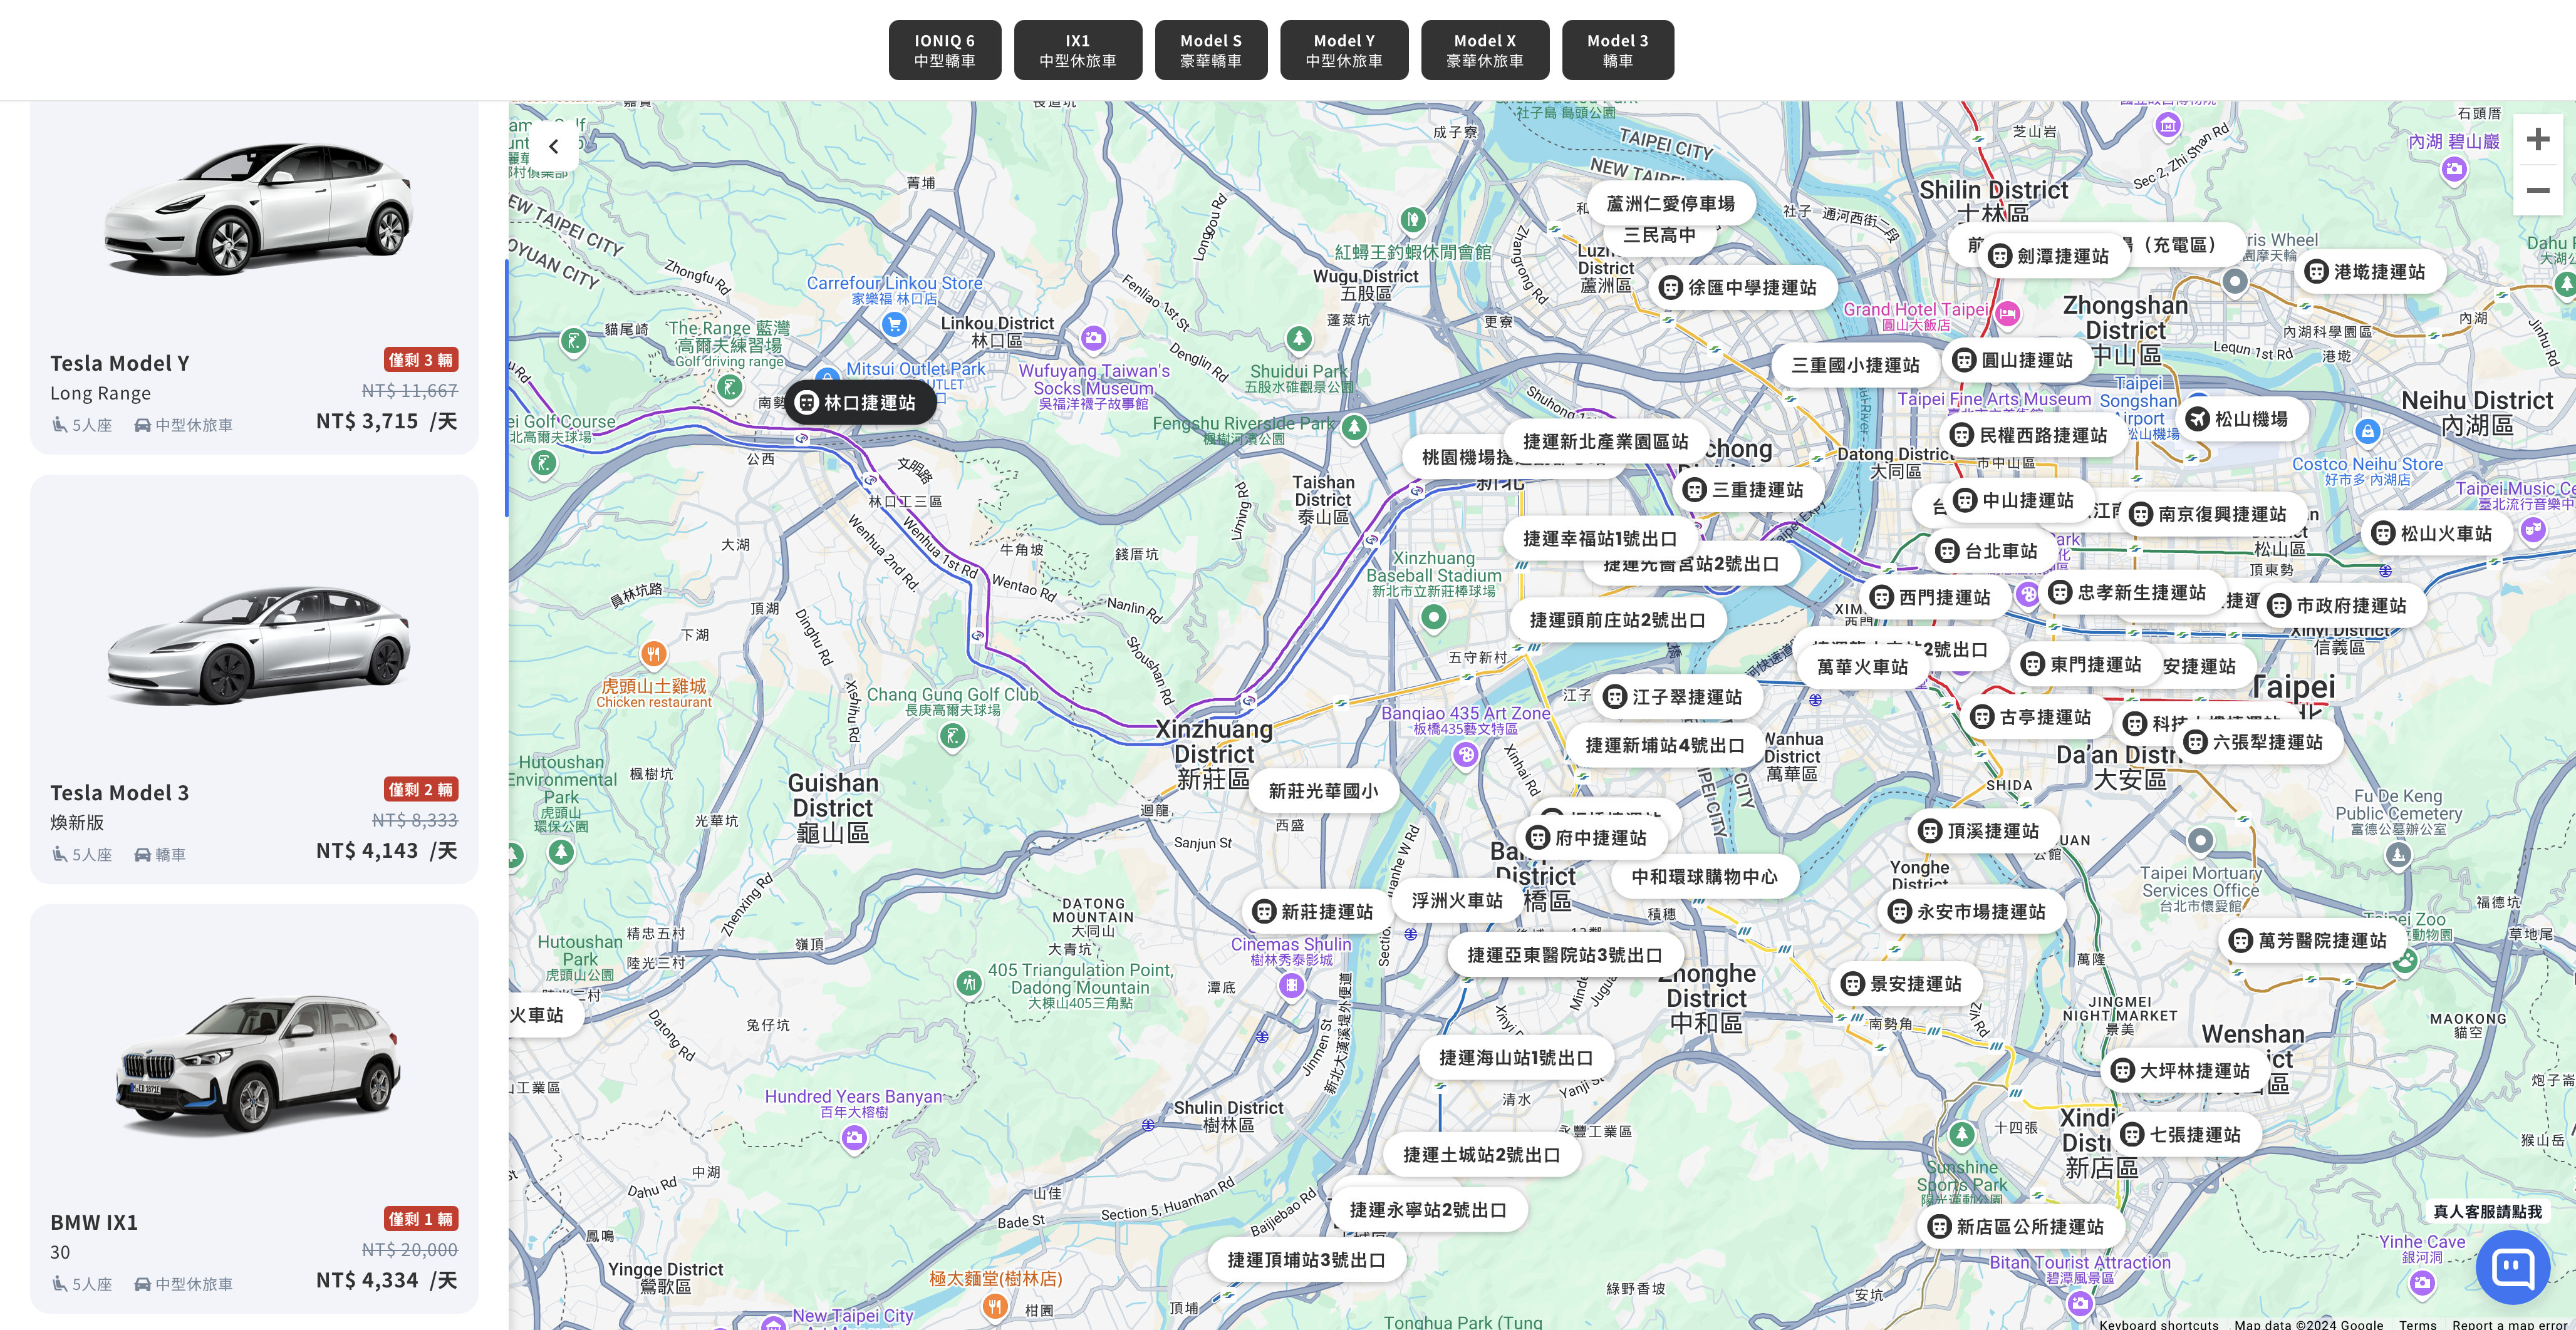Select the 頂溪捷運站 map marker
Image resolution: width=2576 pixels, height=1330 pixels.
[x=1983, y=830]
